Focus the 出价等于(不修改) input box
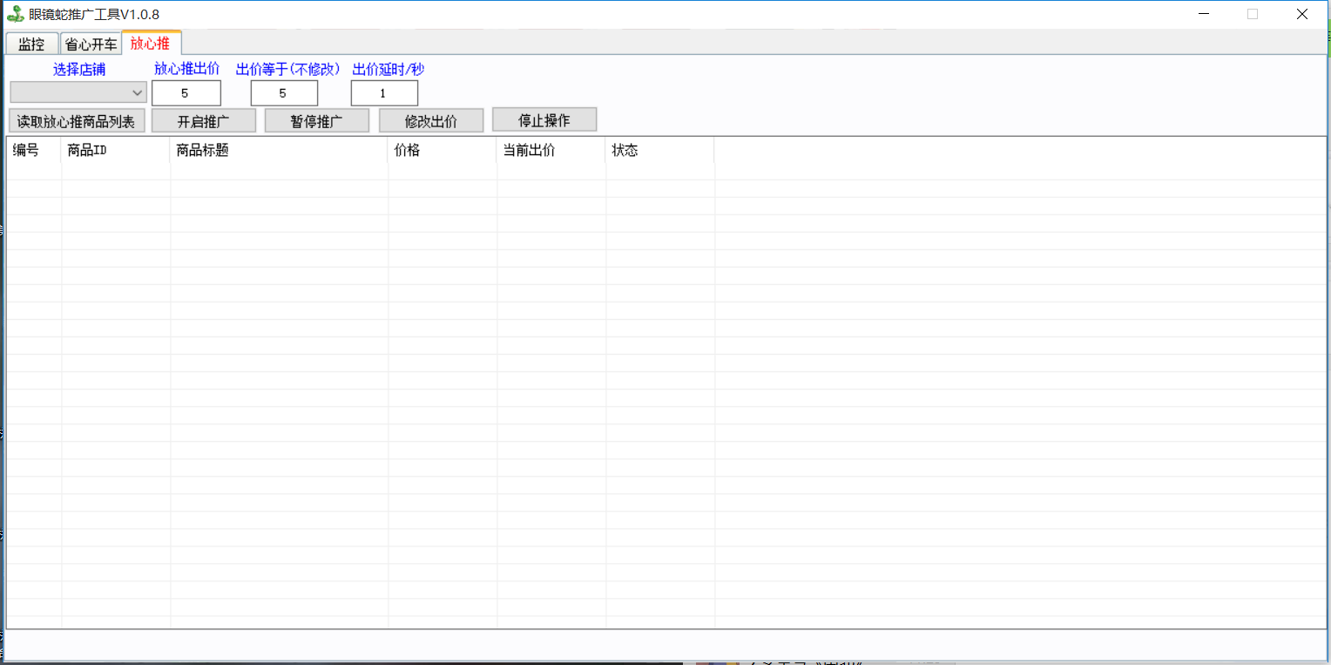1331x665 pixels. click(284, 93)
